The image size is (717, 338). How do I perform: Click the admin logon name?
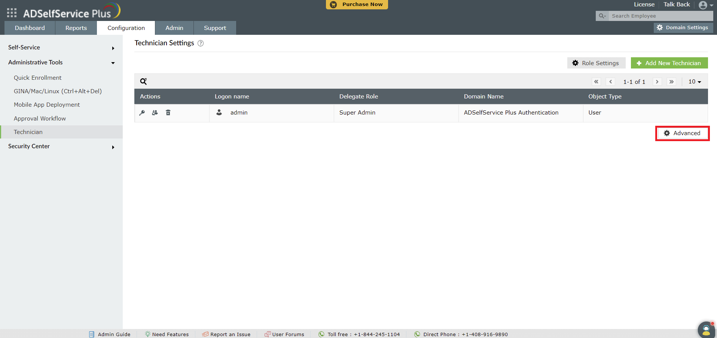point(239,113)
